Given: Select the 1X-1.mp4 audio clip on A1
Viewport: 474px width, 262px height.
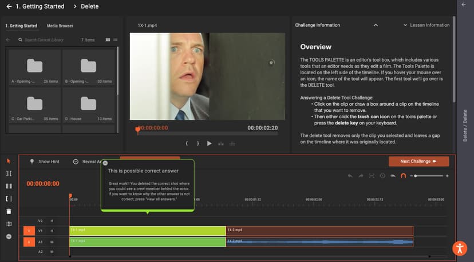Looking at the screenshot, I should coord(148,242).
